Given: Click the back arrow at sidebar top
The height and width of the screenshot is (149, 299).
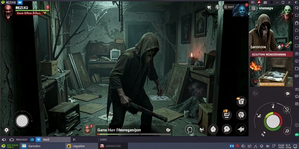Looking at the screenshot, I should click(x=296, y=2).
